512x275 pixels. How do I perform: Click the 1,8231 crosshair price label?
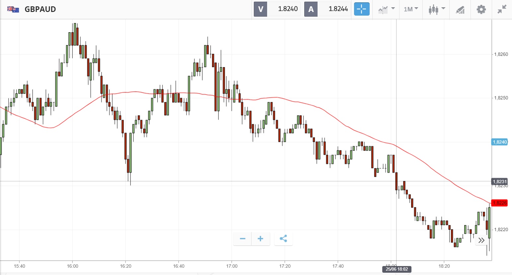(x=499, y=182)
